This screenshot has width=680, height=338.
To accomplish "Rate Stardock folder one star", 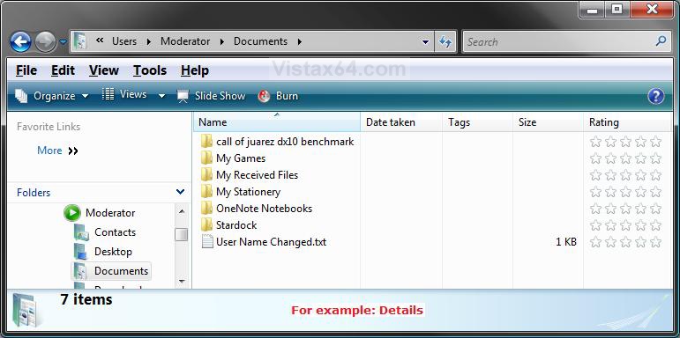I will tap(596, 225).
